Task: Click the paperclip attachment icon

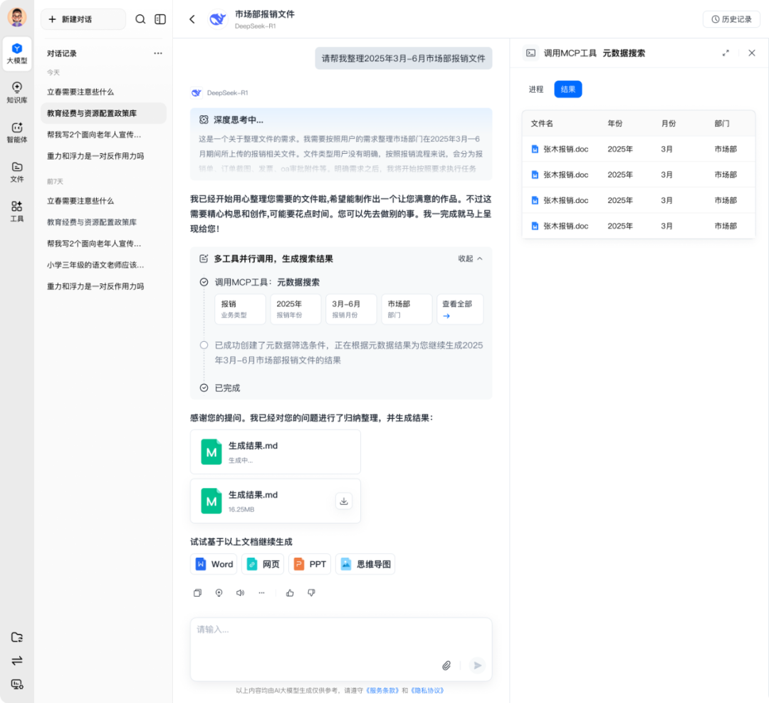Action: coord(446,665)
